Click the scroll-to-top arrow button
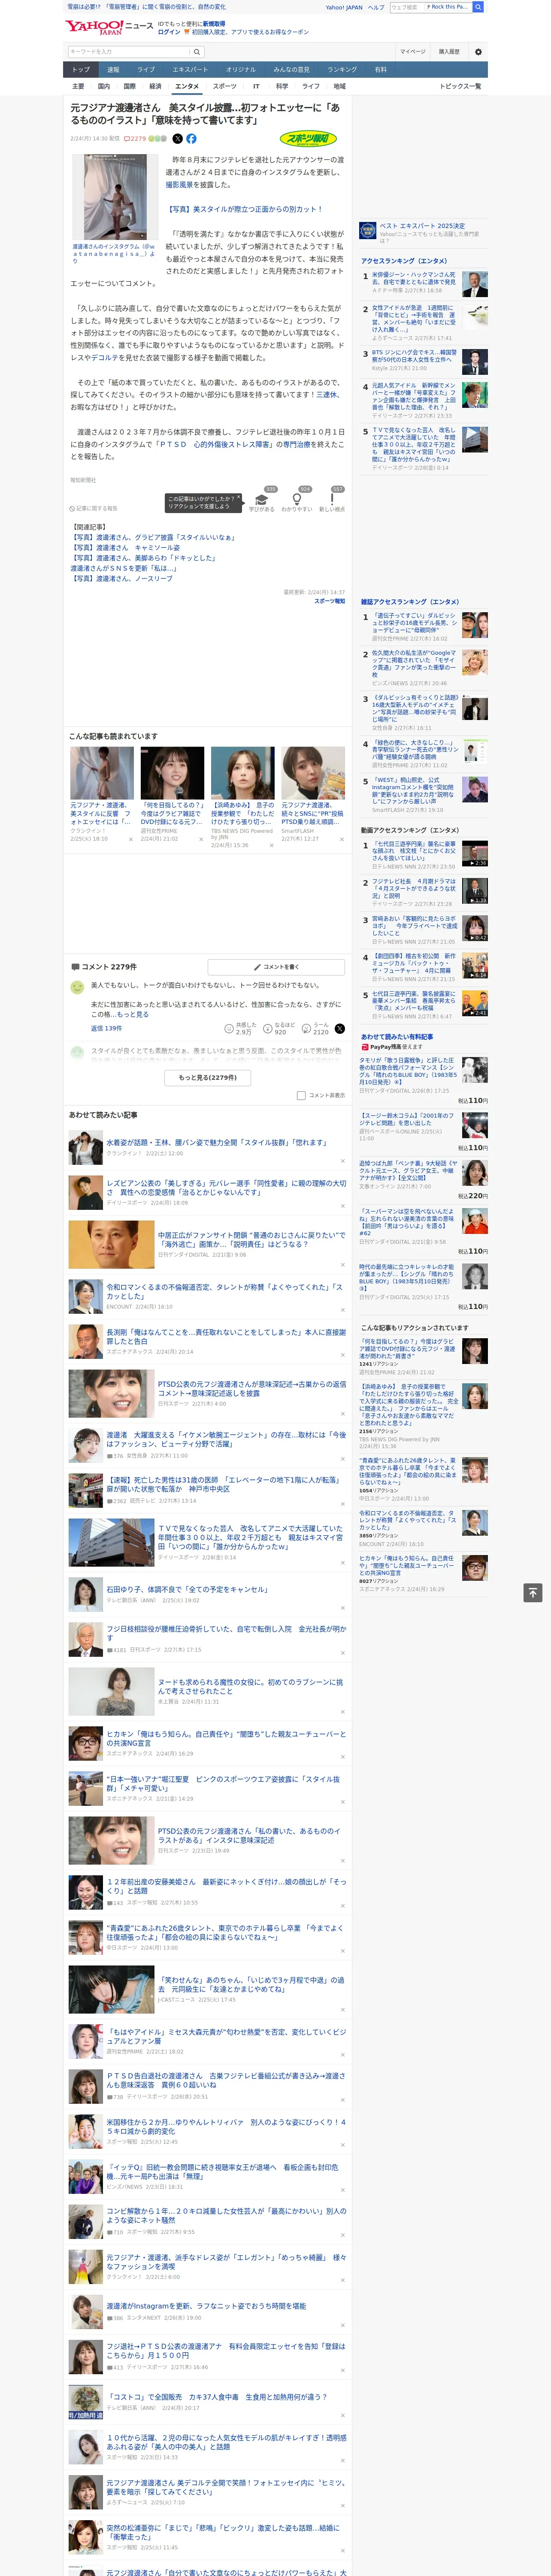The image size is (551, 2576). coord(533,1593)
